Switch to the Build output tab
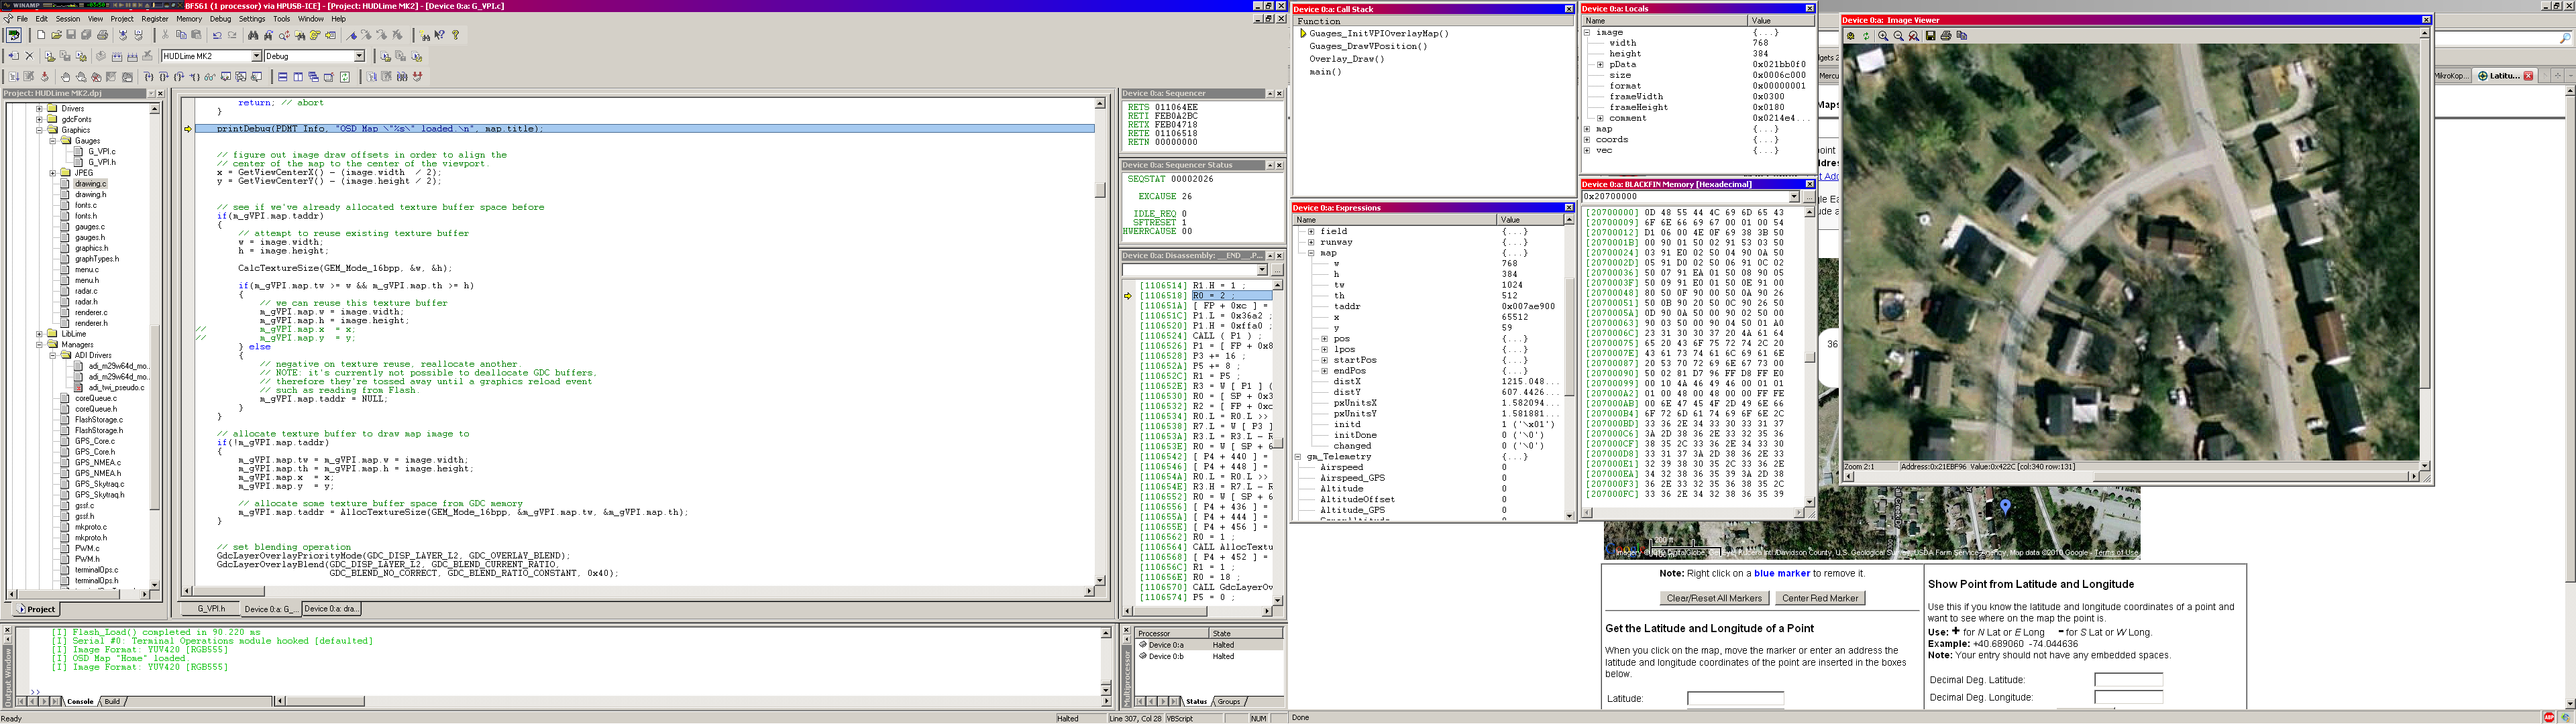The image size is (2576, 724). coord(112,702)
